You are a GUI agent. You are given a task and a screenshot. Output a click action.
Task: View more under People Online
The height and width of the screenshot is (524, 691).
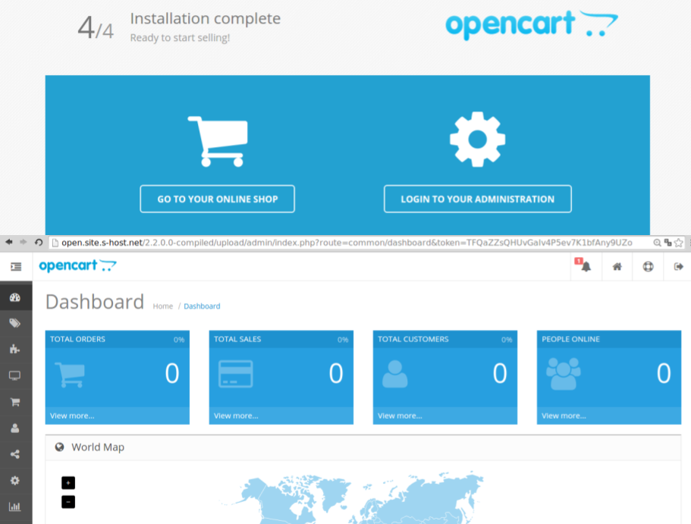tap(564, 416)
